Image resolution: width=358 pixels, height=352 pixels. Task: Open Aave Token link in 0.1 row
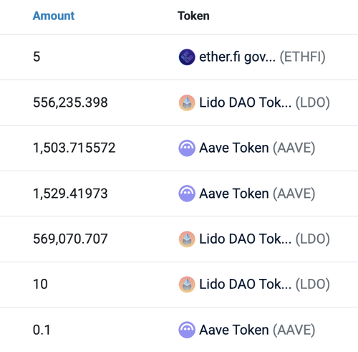(x=257, y=330)
